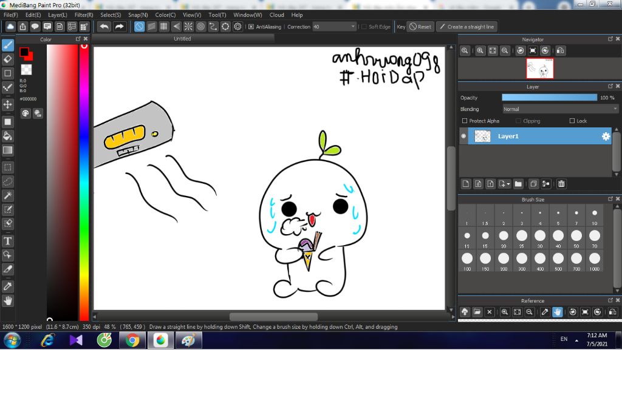622x401 pixels.
Task: Click the Windows Start button
Action: point(12,340)
